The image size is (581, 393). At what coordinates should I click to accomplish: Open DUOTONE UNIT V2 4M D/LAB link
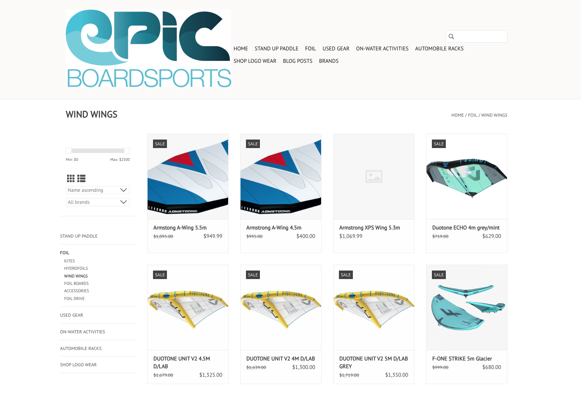coord(280,359)
